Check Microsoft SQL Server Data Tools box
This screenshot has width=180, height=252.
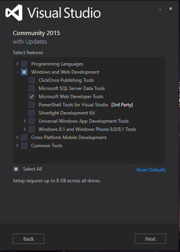click(x=32, y=88)
